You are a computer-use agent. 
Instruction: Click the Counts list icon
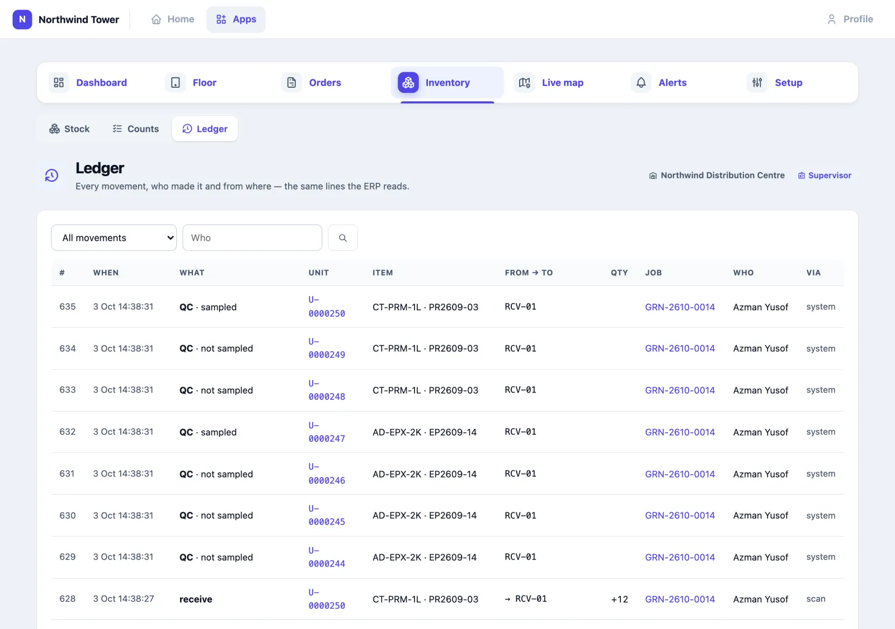point(117,129)
